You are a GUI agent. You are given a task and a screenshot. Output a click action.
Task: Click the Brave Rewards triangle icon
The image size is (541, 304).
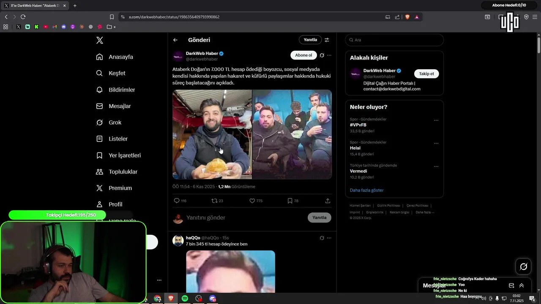click(417, 17)
